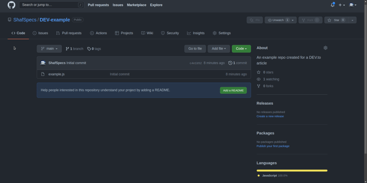Open the green Code dropdown
The height and width of the screenshot is (183, 367).
click(x=241, y=49)
